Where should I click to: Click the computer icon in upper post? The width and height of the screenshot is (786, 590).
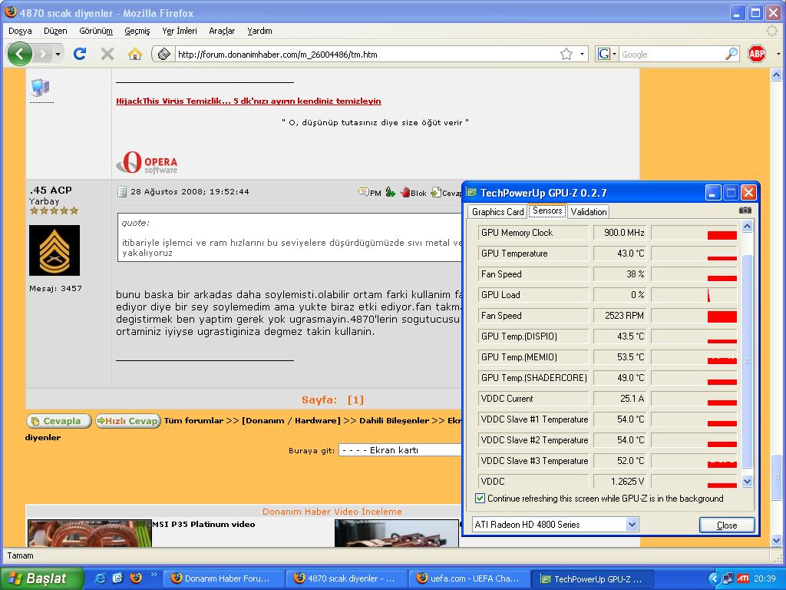[40, 88]
